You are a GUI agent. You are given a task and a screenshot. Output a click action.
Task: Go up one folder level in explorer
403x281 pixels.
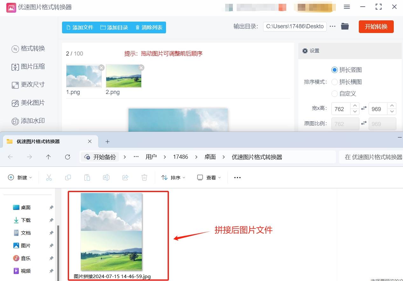48,157
